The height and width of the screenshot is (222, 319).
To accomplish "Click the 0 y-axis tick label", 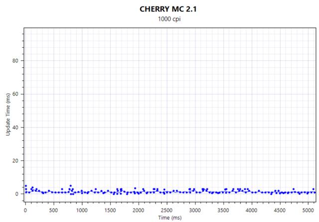I will pyautogui.click(x=16, y=194).
